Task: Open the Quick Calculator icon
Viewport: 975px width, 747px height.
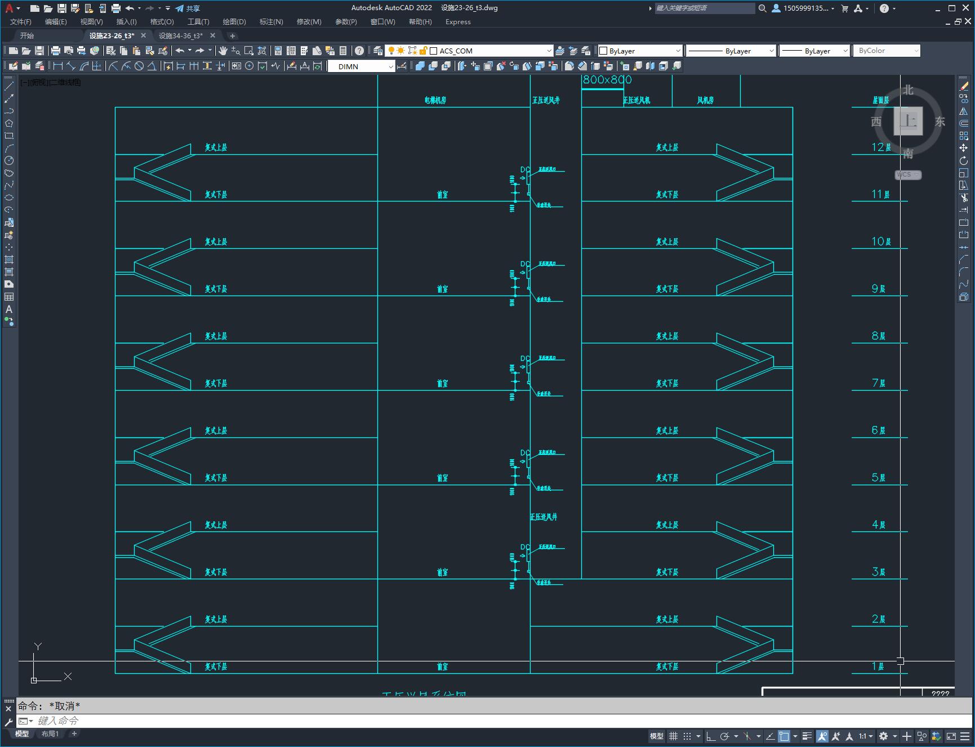Action: pos(343,51)
